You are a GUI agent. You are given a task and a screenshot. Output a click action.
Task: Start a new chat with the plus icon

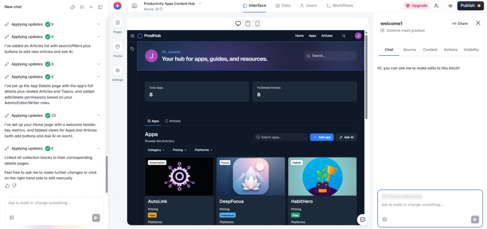[x=91, y=7]
